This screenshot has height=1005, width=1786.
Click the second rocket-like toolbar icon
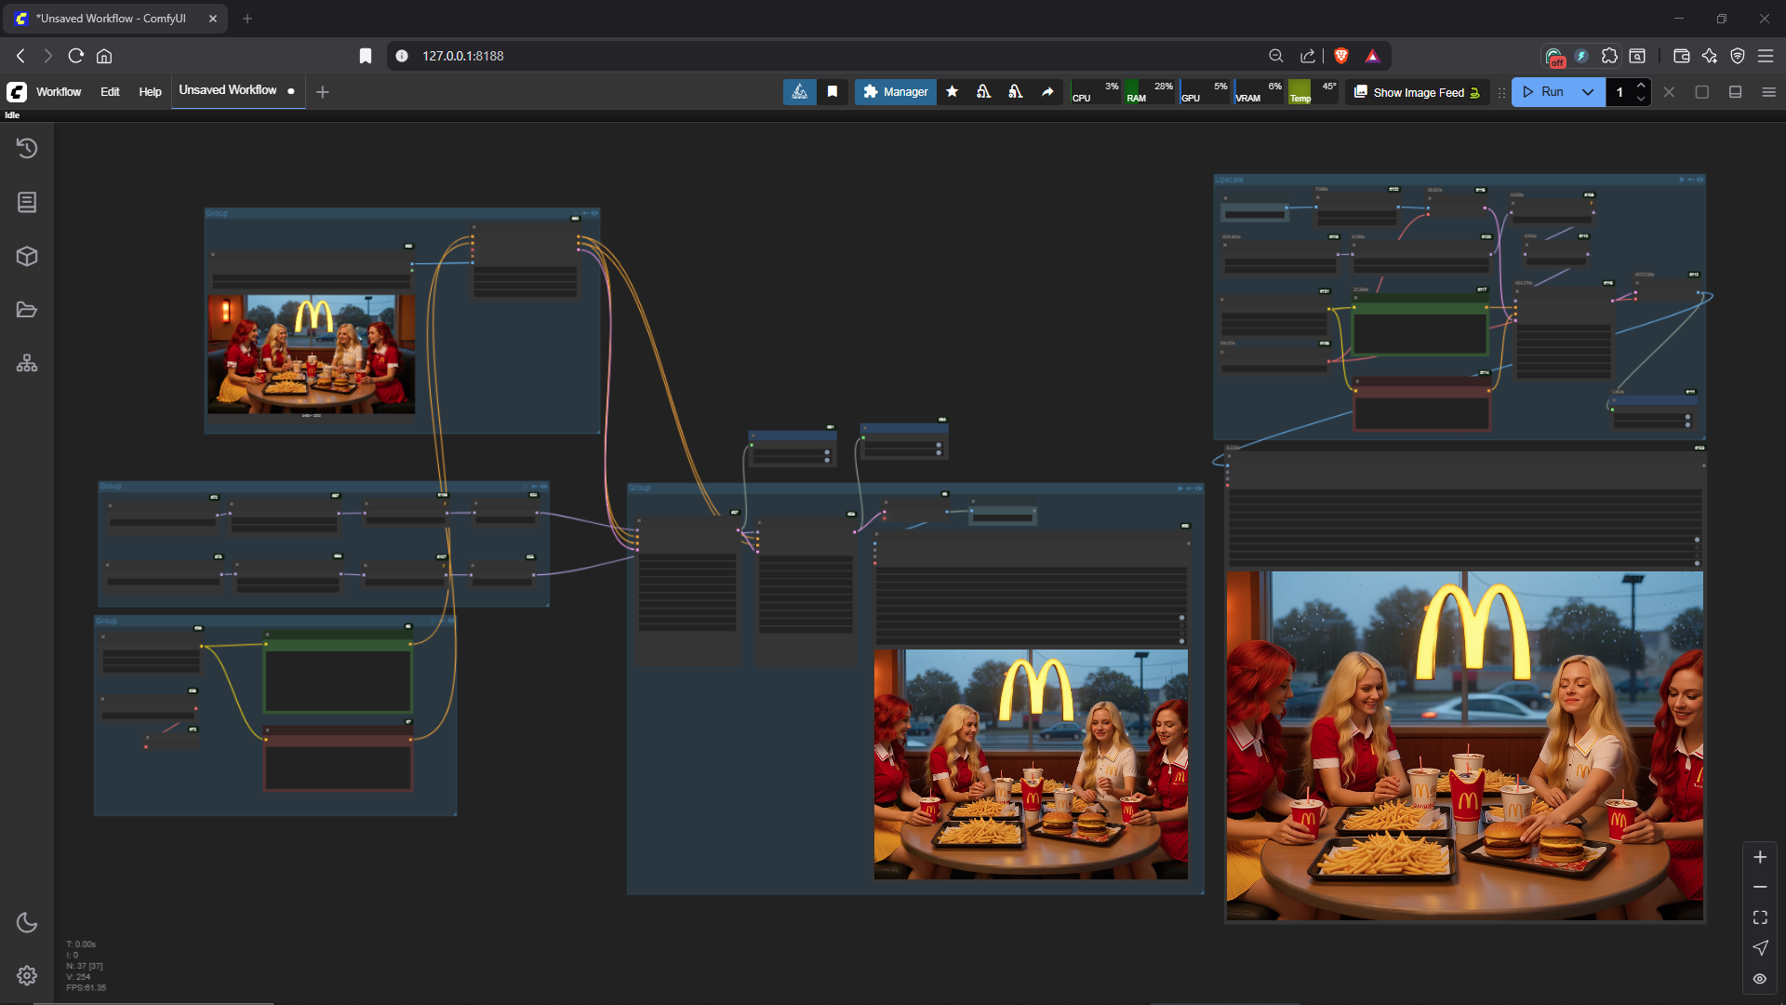tap(1016, 91)
